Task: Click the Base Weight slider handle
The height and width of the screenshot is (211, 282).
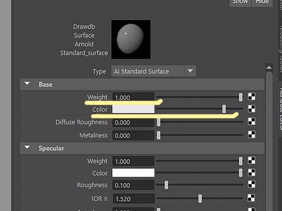Action: click(x=241, y=97)
